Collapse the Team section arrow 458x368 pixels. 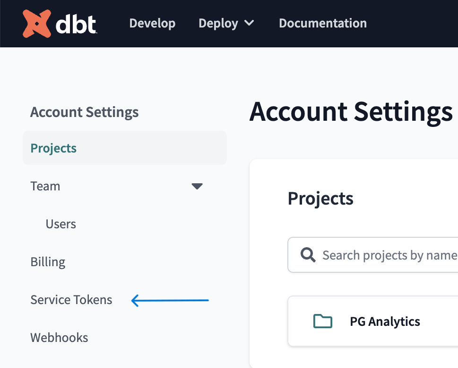click(x=197, y=186)
